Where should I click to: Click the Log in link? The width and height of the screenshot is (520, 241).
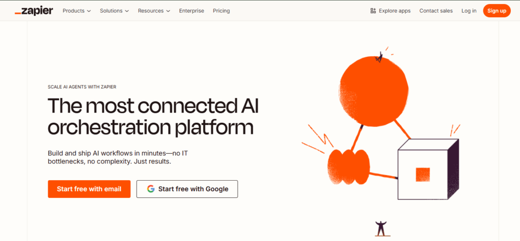pyautogui.click(x=469, y=11)
